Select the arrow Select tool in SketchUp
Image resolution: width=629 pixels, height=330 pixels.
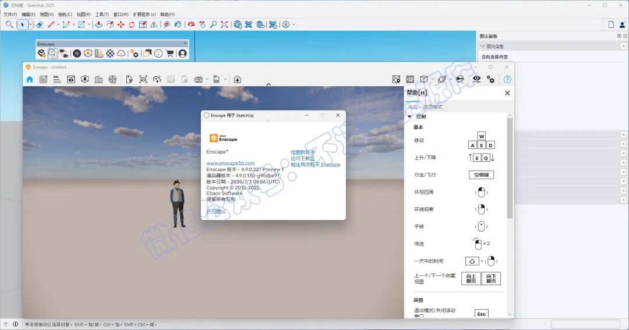(x=23, y=24)
